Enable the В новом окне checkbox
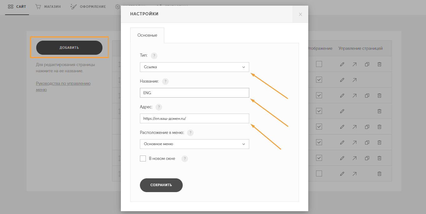Viewport: 426px width, 214px height. pyautogui.click(x=143, y=159)
